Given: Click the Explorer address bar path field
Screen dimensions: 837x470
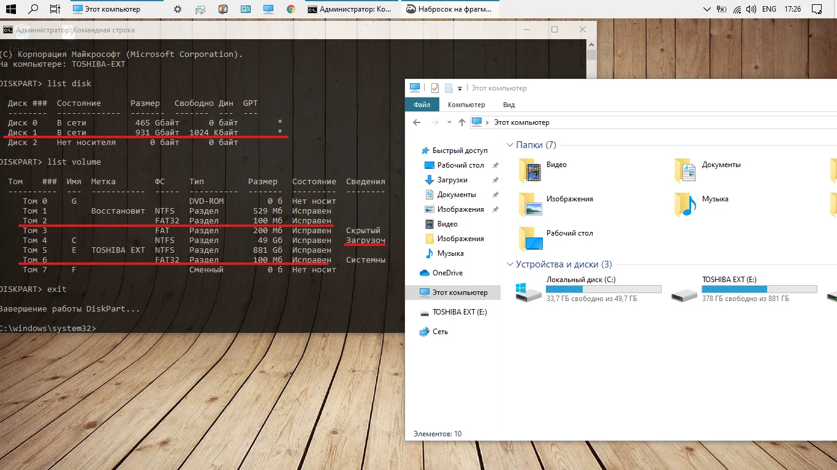Looking at the screenshot, I should tap(613, 122).
